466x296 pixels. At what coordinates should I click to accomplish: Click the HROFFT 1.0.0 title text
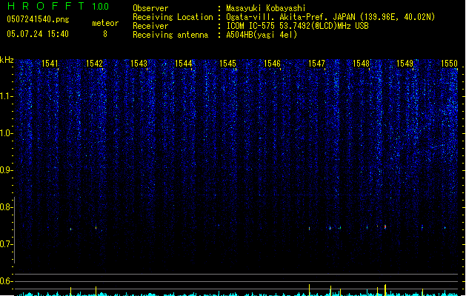(59, 6)
